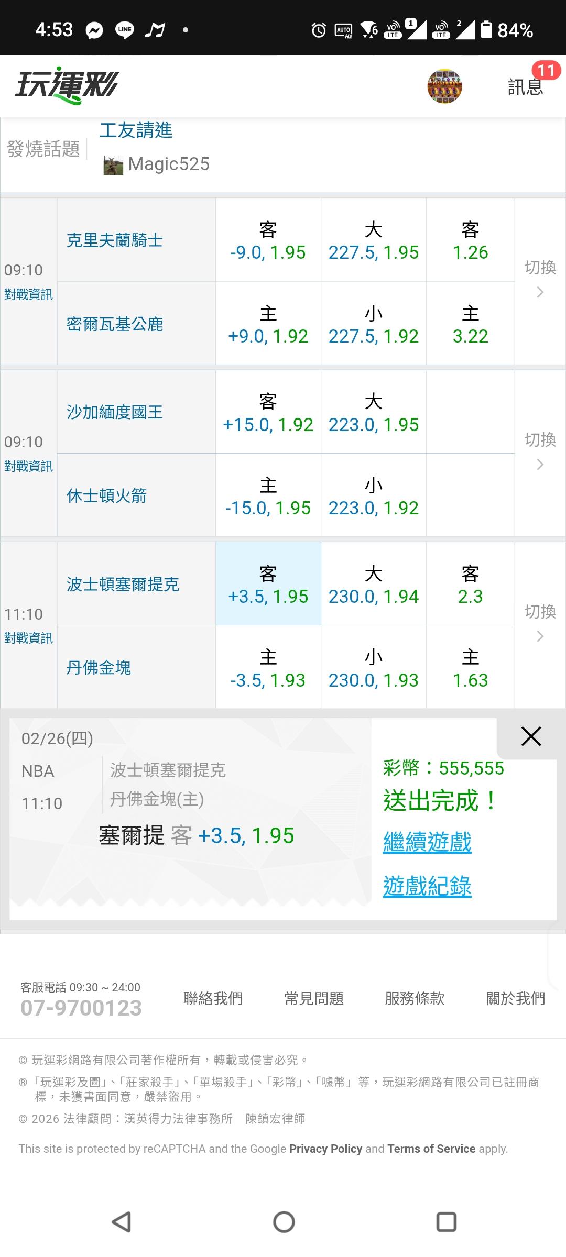Open 訊息 messages with 11 badge
The width and height of the screenshot is (566, 1257).
526,85
